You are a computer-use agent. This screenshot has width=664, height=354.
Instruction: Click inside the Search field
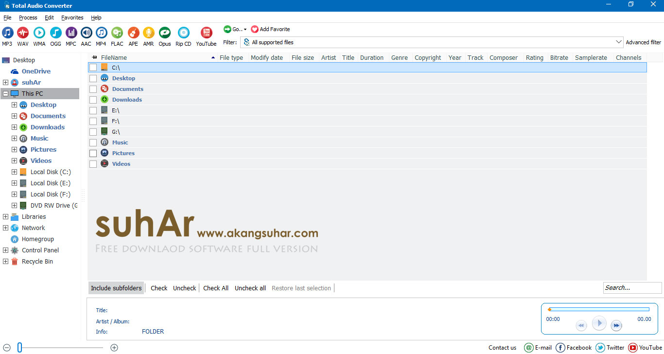(631, 287)
